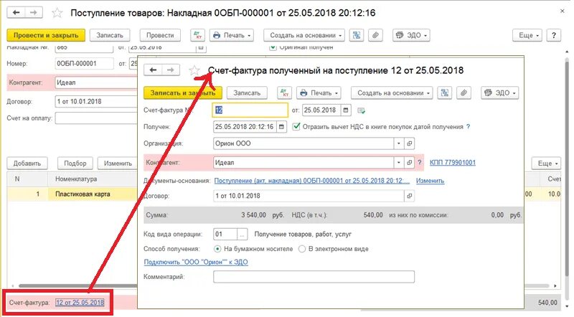The width and height of the screenshot is (574, 317).
Task: Open attached files paperclip in Счет-фактура toolbar
Action: (464, 93)
